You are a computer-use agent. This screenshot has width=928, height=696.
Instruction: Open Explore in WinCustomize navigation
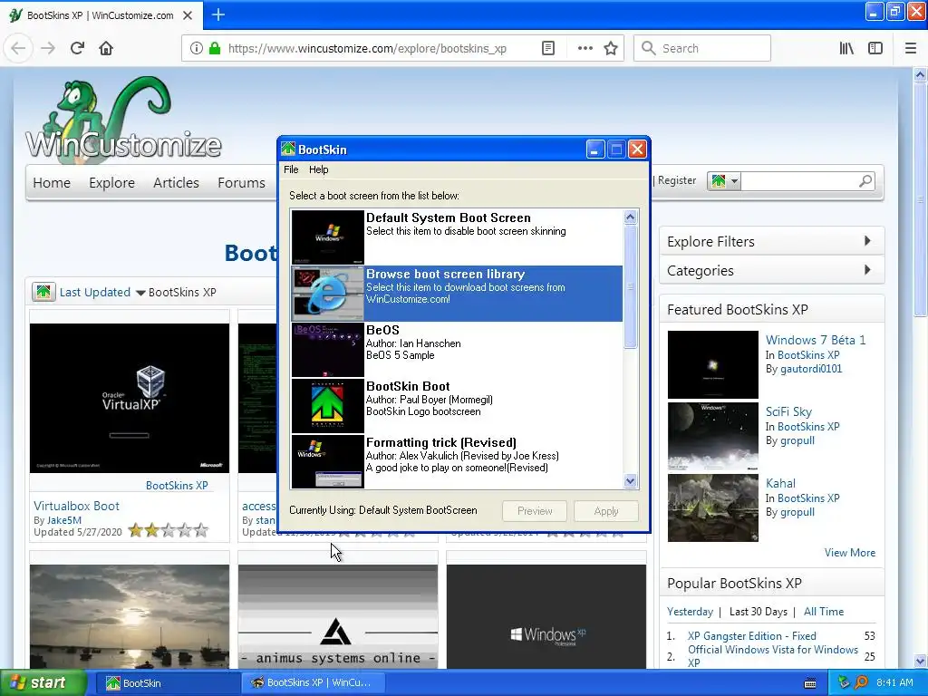tap(111, 183)
